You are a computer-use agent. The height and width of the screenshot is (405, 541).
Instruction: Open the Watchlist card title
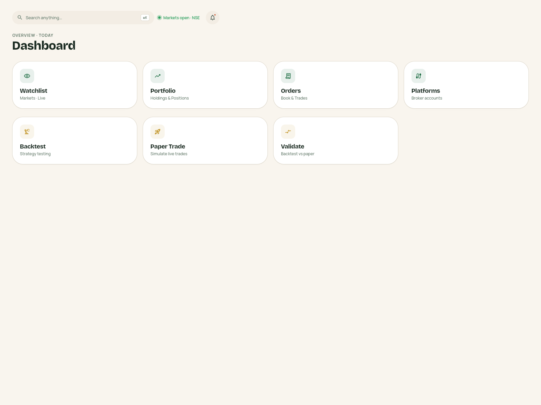[33, 91]
